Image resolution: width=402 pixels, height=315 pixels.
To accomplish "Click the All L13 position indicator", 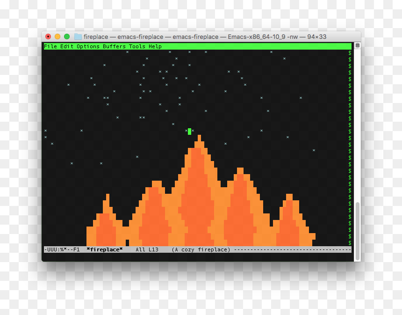I will click(147, 249).
